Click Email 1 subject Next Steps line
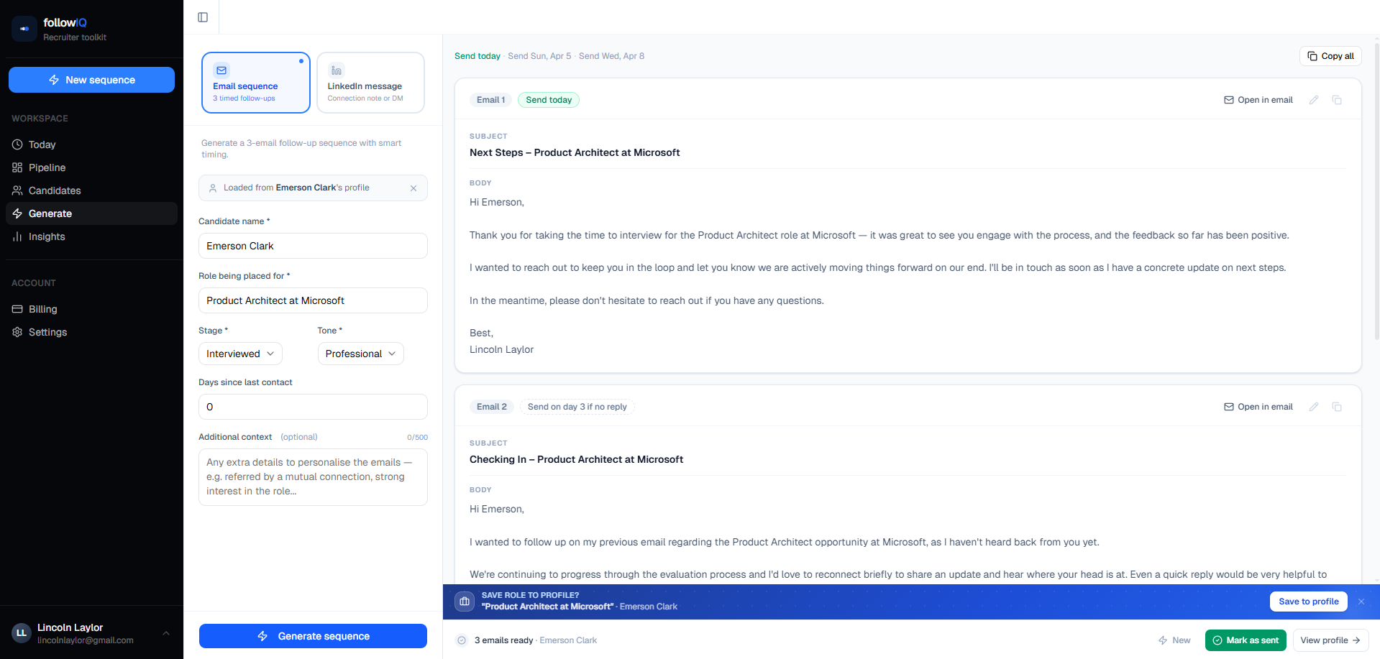Screen dimensions: 1380x659 (575, 152)
